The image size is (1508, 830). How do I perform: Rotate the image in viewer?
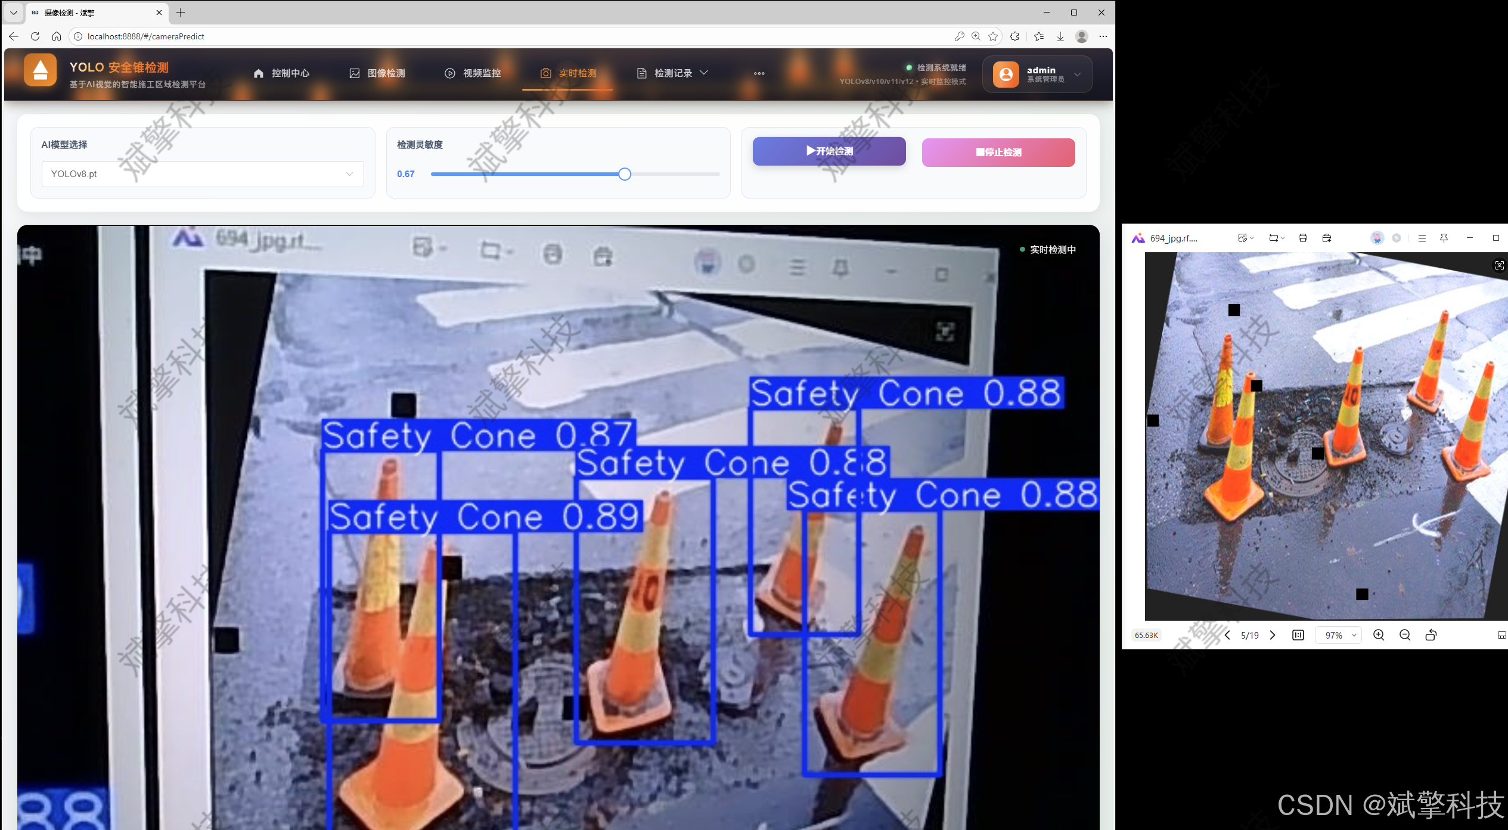point(1431,635)
